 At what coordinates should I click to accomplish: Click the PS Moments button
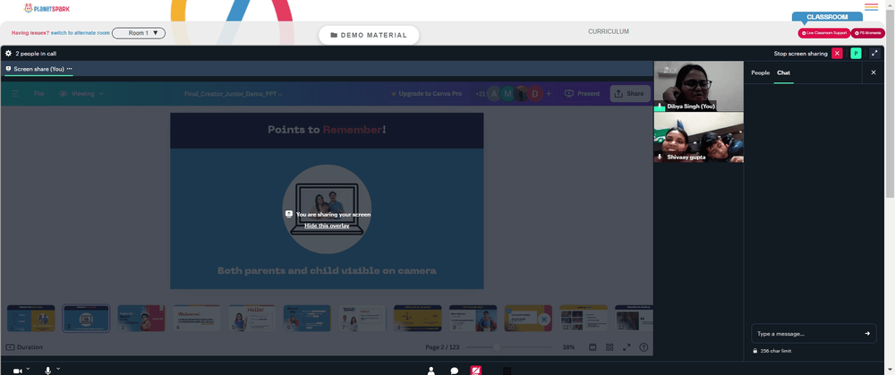click(x=867, y=33)
